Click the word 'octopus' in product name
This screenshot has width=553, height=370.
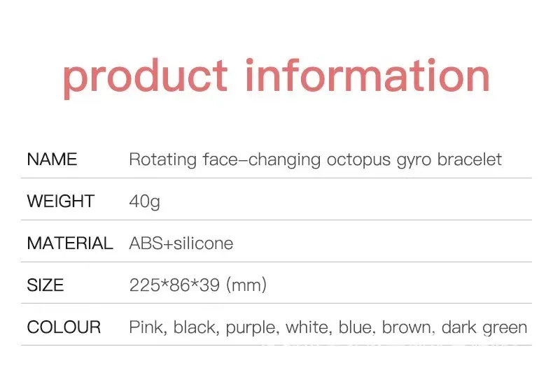click(x=358, y=161)
